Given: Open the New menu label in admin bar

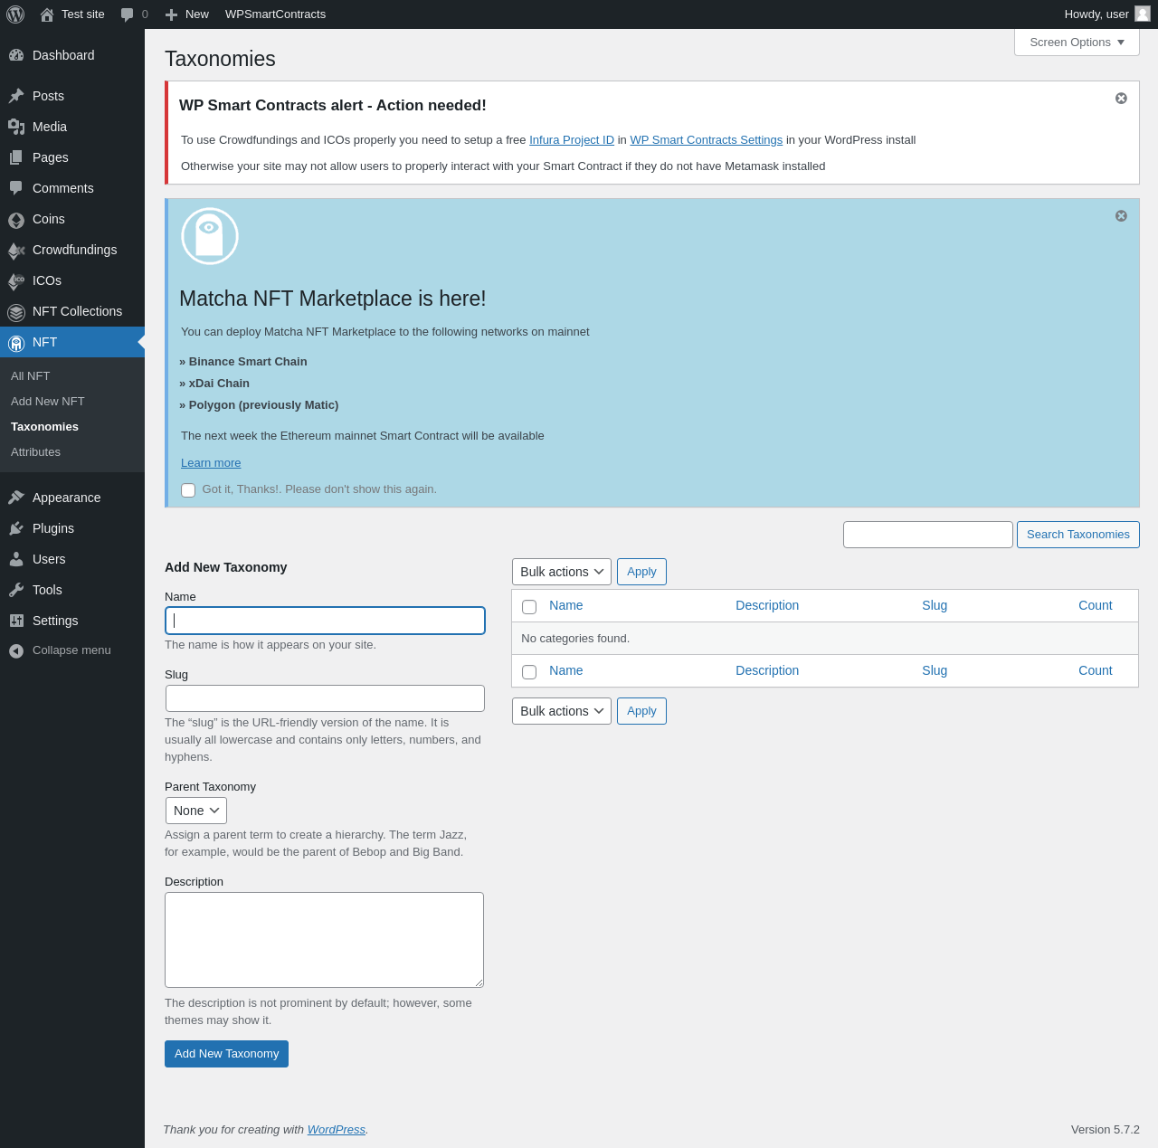Looking at the screenshot, I should [x=197, y=14].
